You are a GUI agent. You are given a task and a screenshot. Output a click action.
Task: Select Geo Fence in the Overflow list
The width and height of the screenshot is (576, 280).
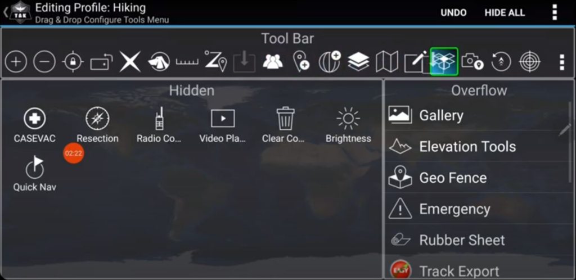coord(452,178)
